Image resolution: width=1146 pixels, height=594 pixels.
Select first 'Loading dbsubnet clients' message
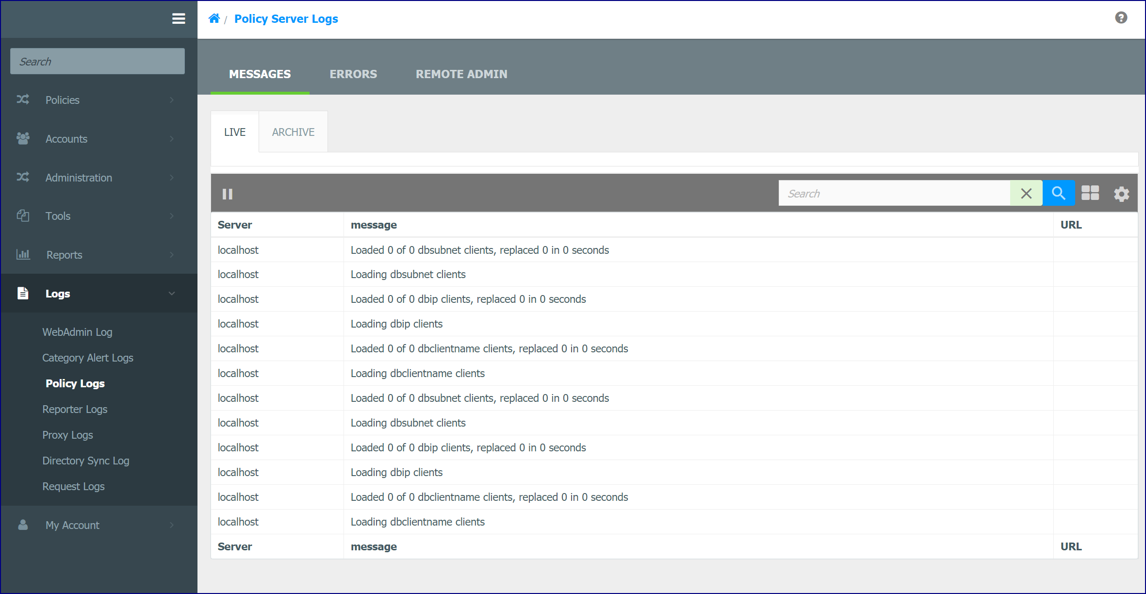tap(408, 274)
